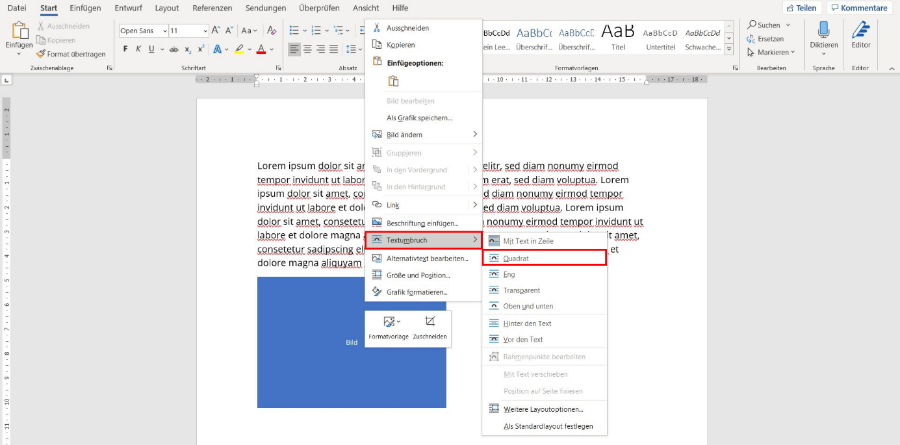
Task: Click the Teilen button
Action: 802,8
